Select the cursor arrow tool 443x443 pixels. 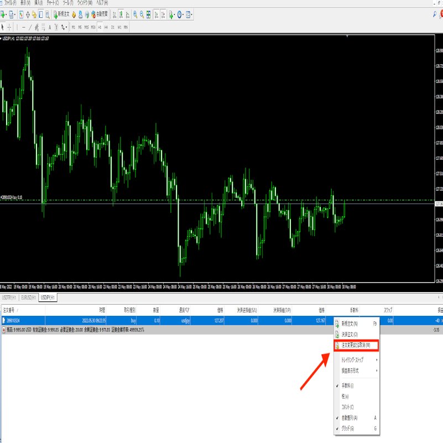point(3,27)
